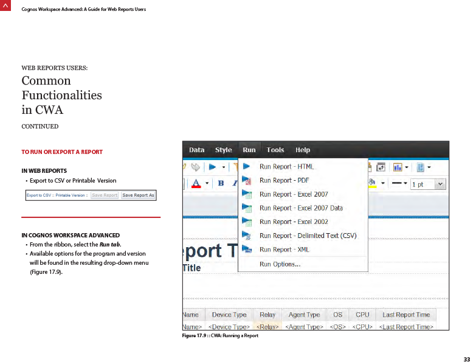Open the fill color dropdown arrow
This screenshot has width=476, height=364.
click(383, 183)
